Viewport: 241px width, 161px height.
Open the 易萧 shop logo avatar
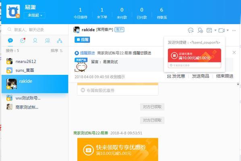tap(13, 11)
